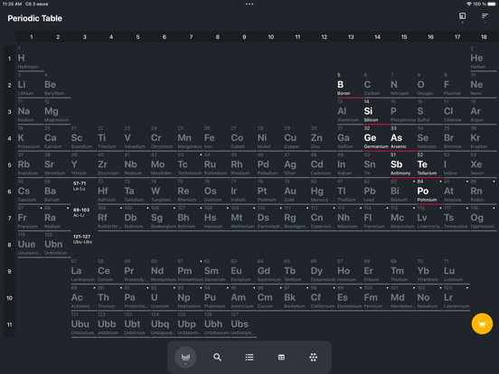This screenshot has height=374, width=499.
Task: Open the Lawrencium (Lr) element cell
Action: (x=457, y=298)
